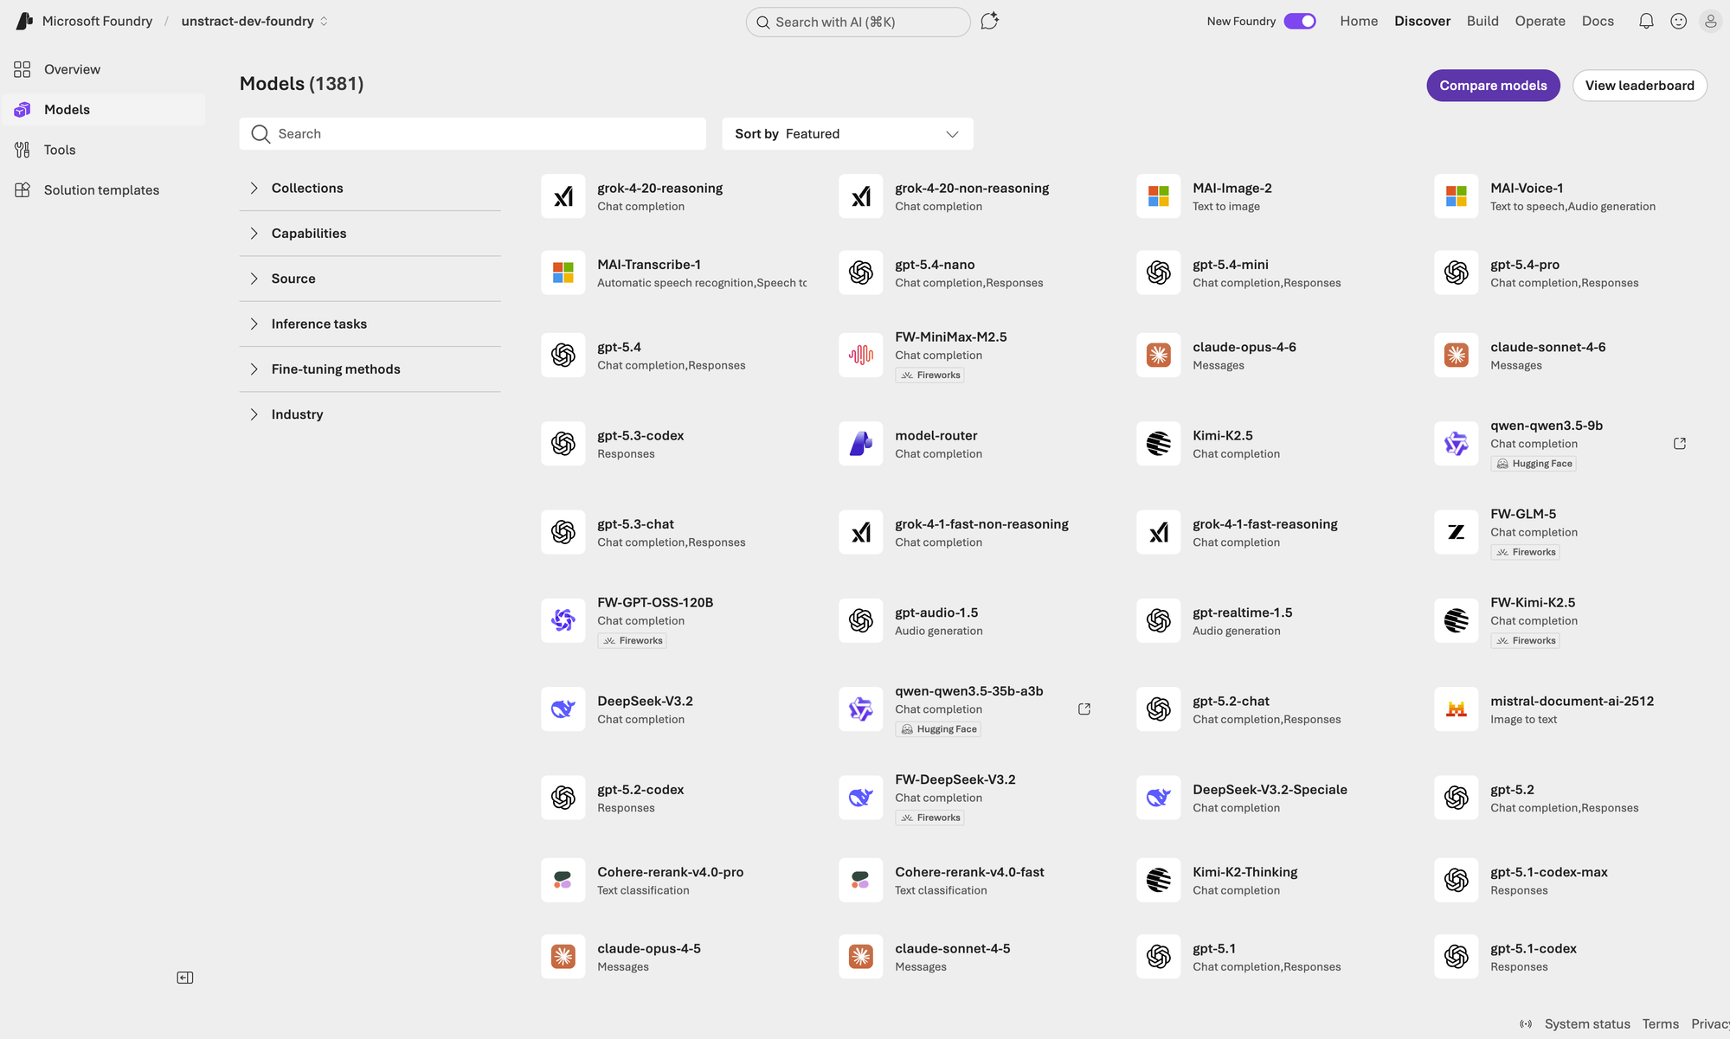Open the Models section from the sidebar
Image resolution: width=1730 pixels, height=1039 pixels.
[67, 109]
